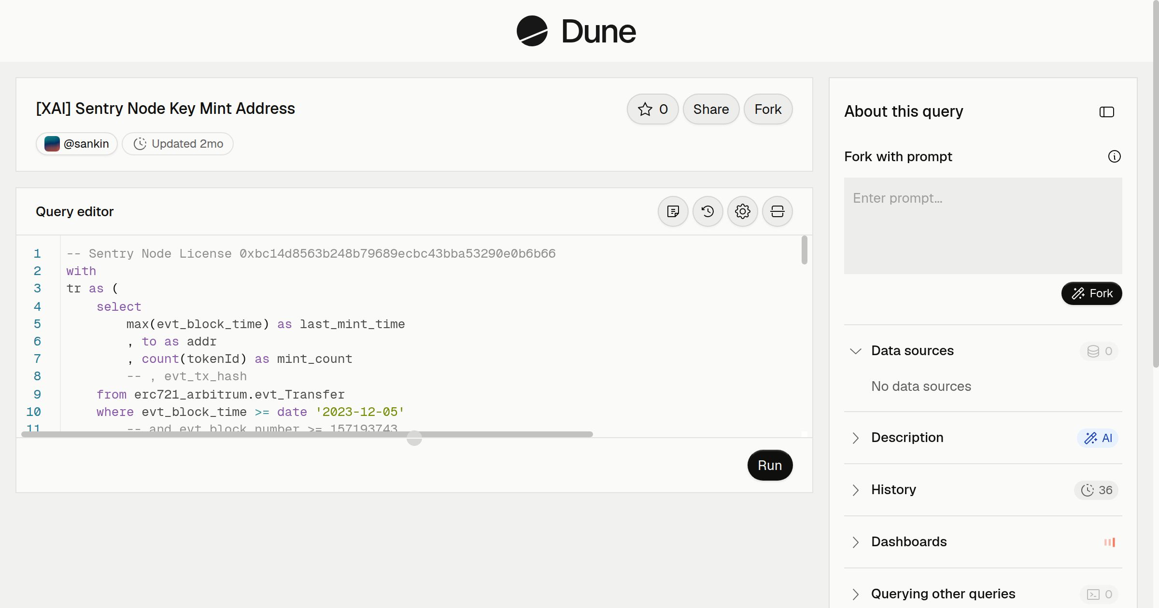Viewport: 1159px width, 608px height.
Task: Click into the Enter prompt text area
Action: [x=983, y=226]
